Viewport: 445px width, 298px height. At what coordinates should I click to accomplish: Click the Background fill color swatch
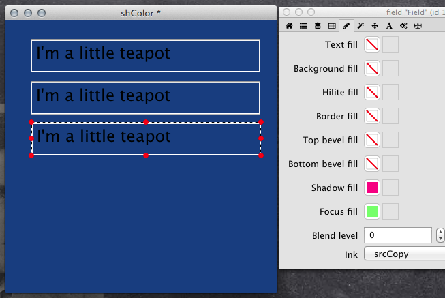(x=372, y=69)
